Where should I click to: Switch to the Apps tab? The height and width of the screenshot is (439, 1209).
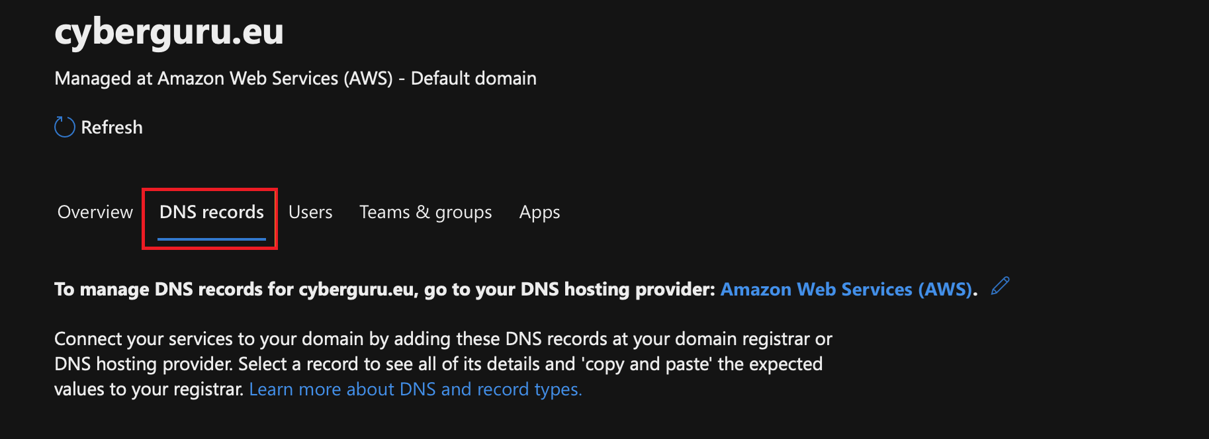[x=539, y=212]
